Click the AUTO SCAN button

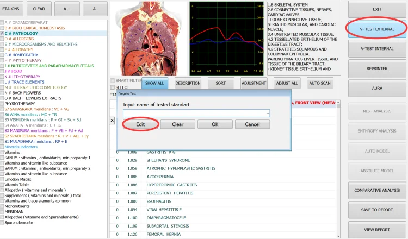pyautogui.click(x=320, y=83)
